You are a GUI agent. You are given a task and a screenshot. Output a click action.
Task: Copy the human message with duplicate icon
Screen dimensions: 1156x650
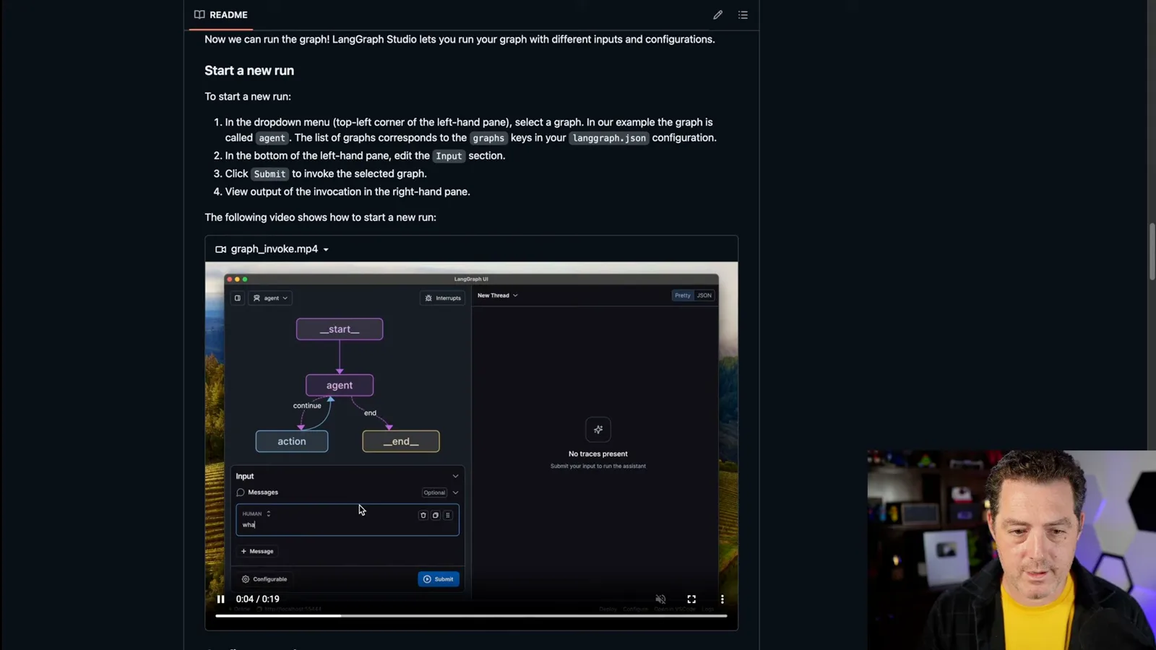[x=436, y=515]
